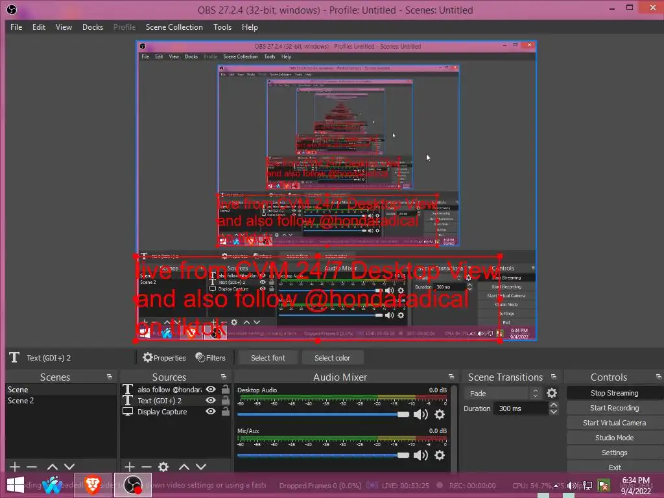Toggle lock on Text (GDI+) 2 source

pyautogui.click(x=226, y=400)
